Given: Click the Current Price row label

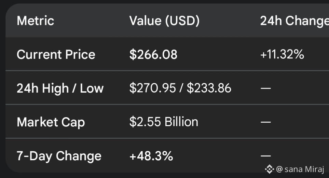Looking at the screenshot, I should [x=56, y=55].
